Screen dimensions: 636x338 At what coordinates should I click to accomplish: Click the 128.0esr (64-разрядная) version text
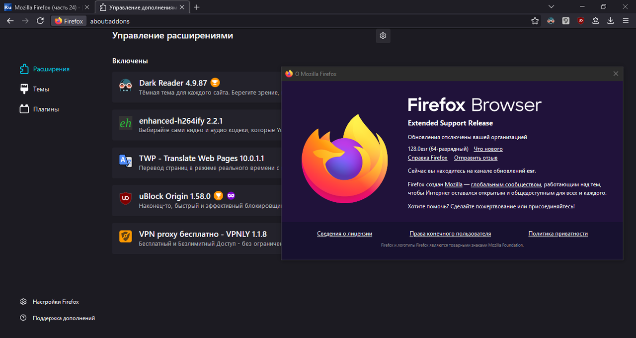click(438, 149)
